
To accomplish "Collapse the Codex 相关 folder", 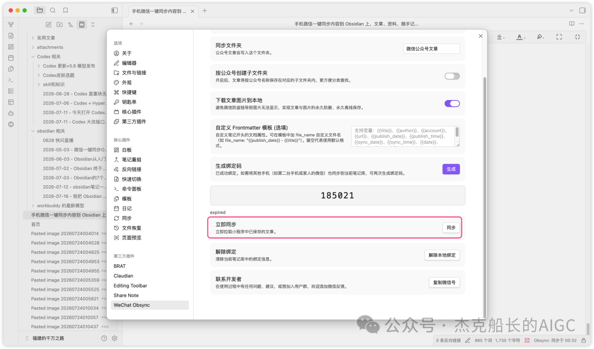I will (33, 57).
